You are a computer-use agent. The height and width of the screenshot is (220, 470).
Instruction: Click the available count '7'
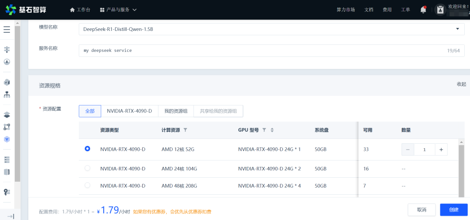click(x=365, y=186)
